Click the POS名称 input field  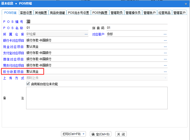(x=57, y=28)
